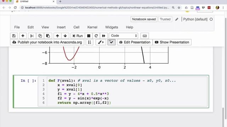227x127 pixels.
Task: Close the Untitled browser tab
Action: (54, 1)
